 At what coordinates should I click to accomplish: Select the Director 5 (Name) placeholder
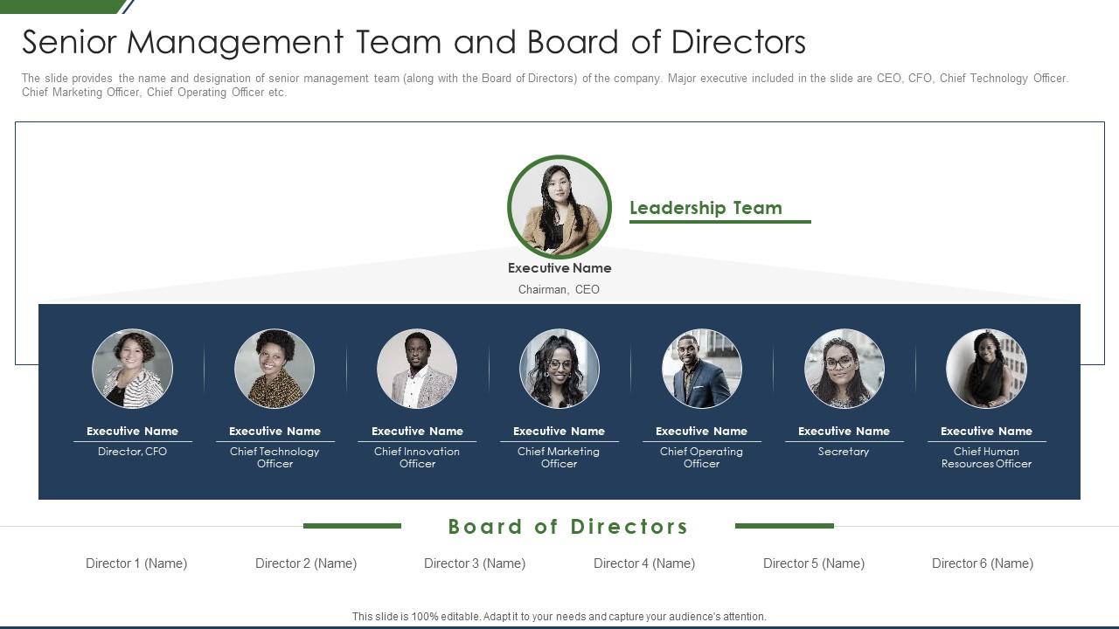click(x=813, y=563)
